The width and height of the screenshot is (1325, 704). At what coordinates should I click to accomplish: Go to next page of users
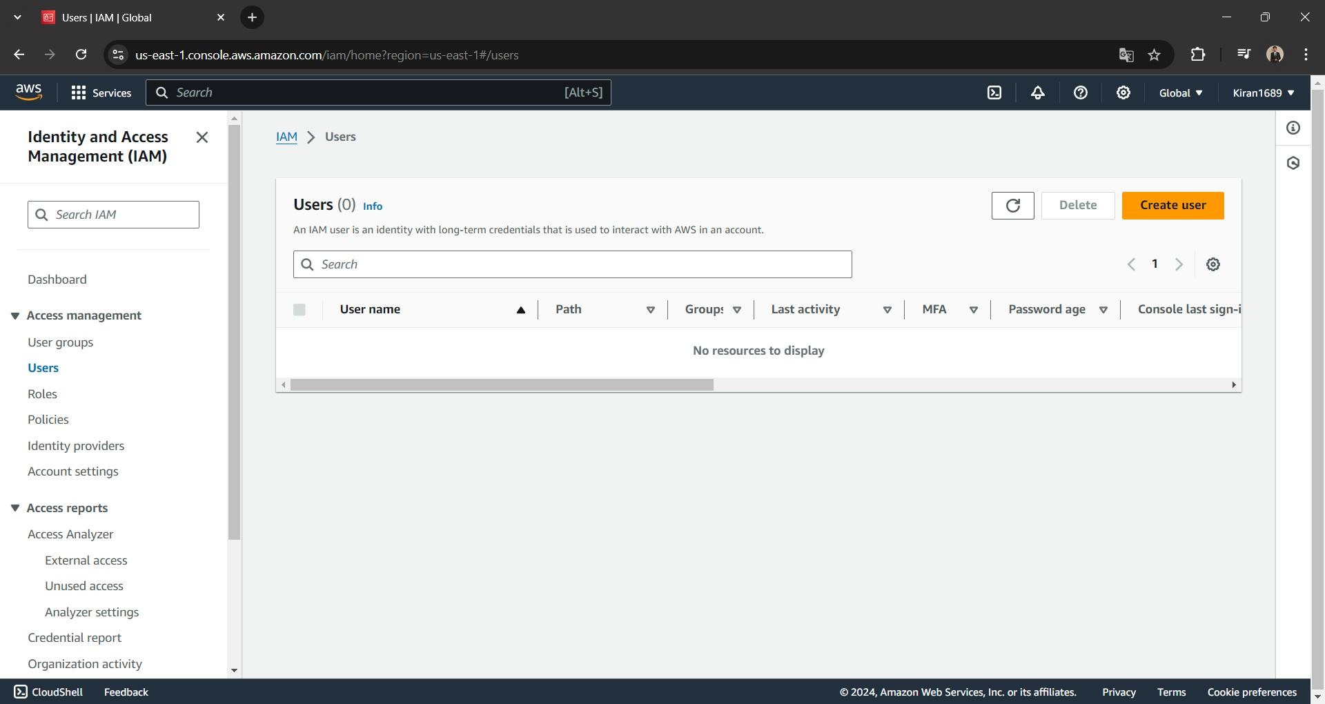1179,264
